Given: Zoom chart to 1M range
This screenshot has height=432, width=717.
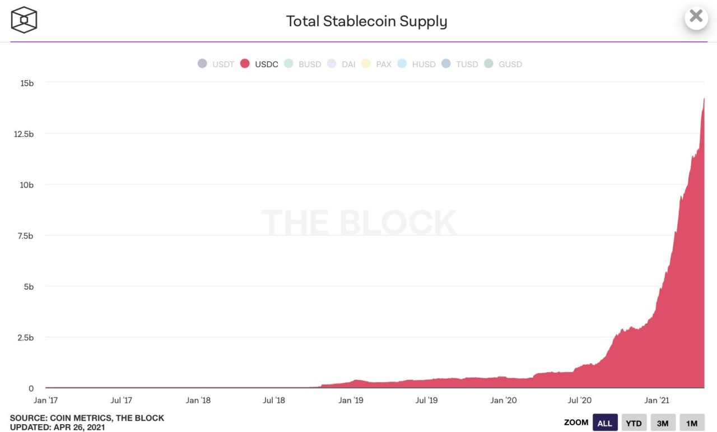Looking at the screenshot, I should click(692, 423).
